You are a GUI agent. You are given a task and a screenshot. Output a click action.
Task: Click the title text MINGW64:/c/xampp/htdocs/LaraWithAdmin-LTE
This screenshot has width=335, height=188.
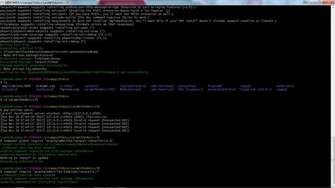[x=37, y=3]
